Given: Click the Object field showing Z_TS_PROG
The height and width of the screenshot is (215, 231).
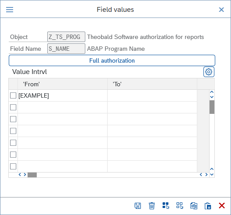Looking at the screenshot, I should pyautogui.click(x=66, y=37).
